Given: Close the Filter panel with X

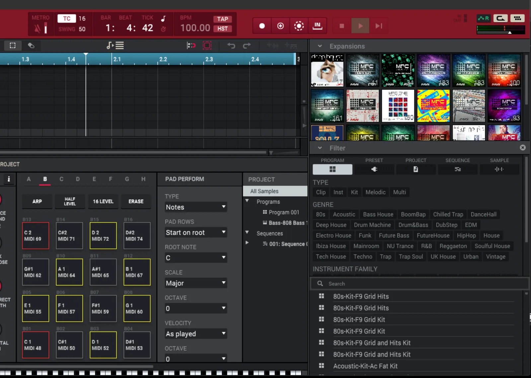Looking at the screenshot, I should pos(523,148).
